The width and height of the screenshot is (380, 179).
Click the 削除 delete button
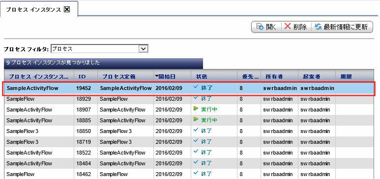click(296, 27)
